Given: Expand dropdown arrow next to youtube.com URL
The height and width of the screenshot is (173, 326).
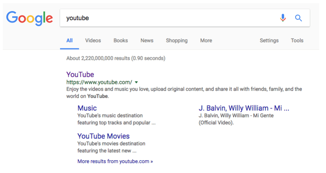Looking at the screenshot, I should pyautogui.click(x=136, y=82).
